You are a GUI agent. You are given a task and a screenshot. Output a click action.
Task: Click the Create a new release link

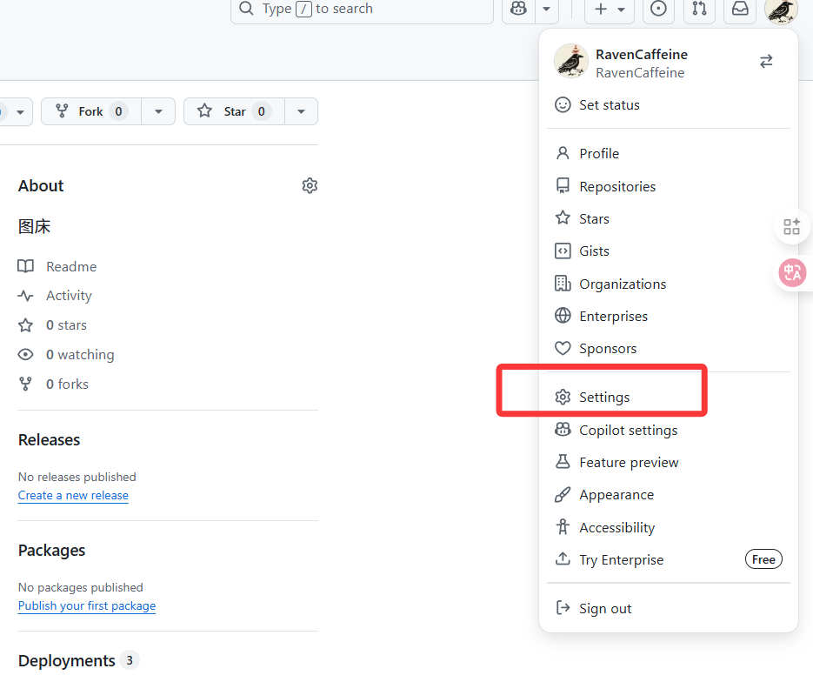(x=73, y=496)
